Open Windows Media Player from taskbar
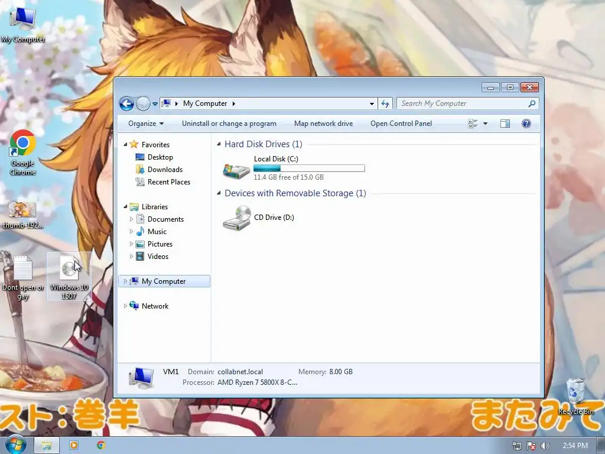The image size is (605, 454). pyautogui.click(x=73, y=445)
